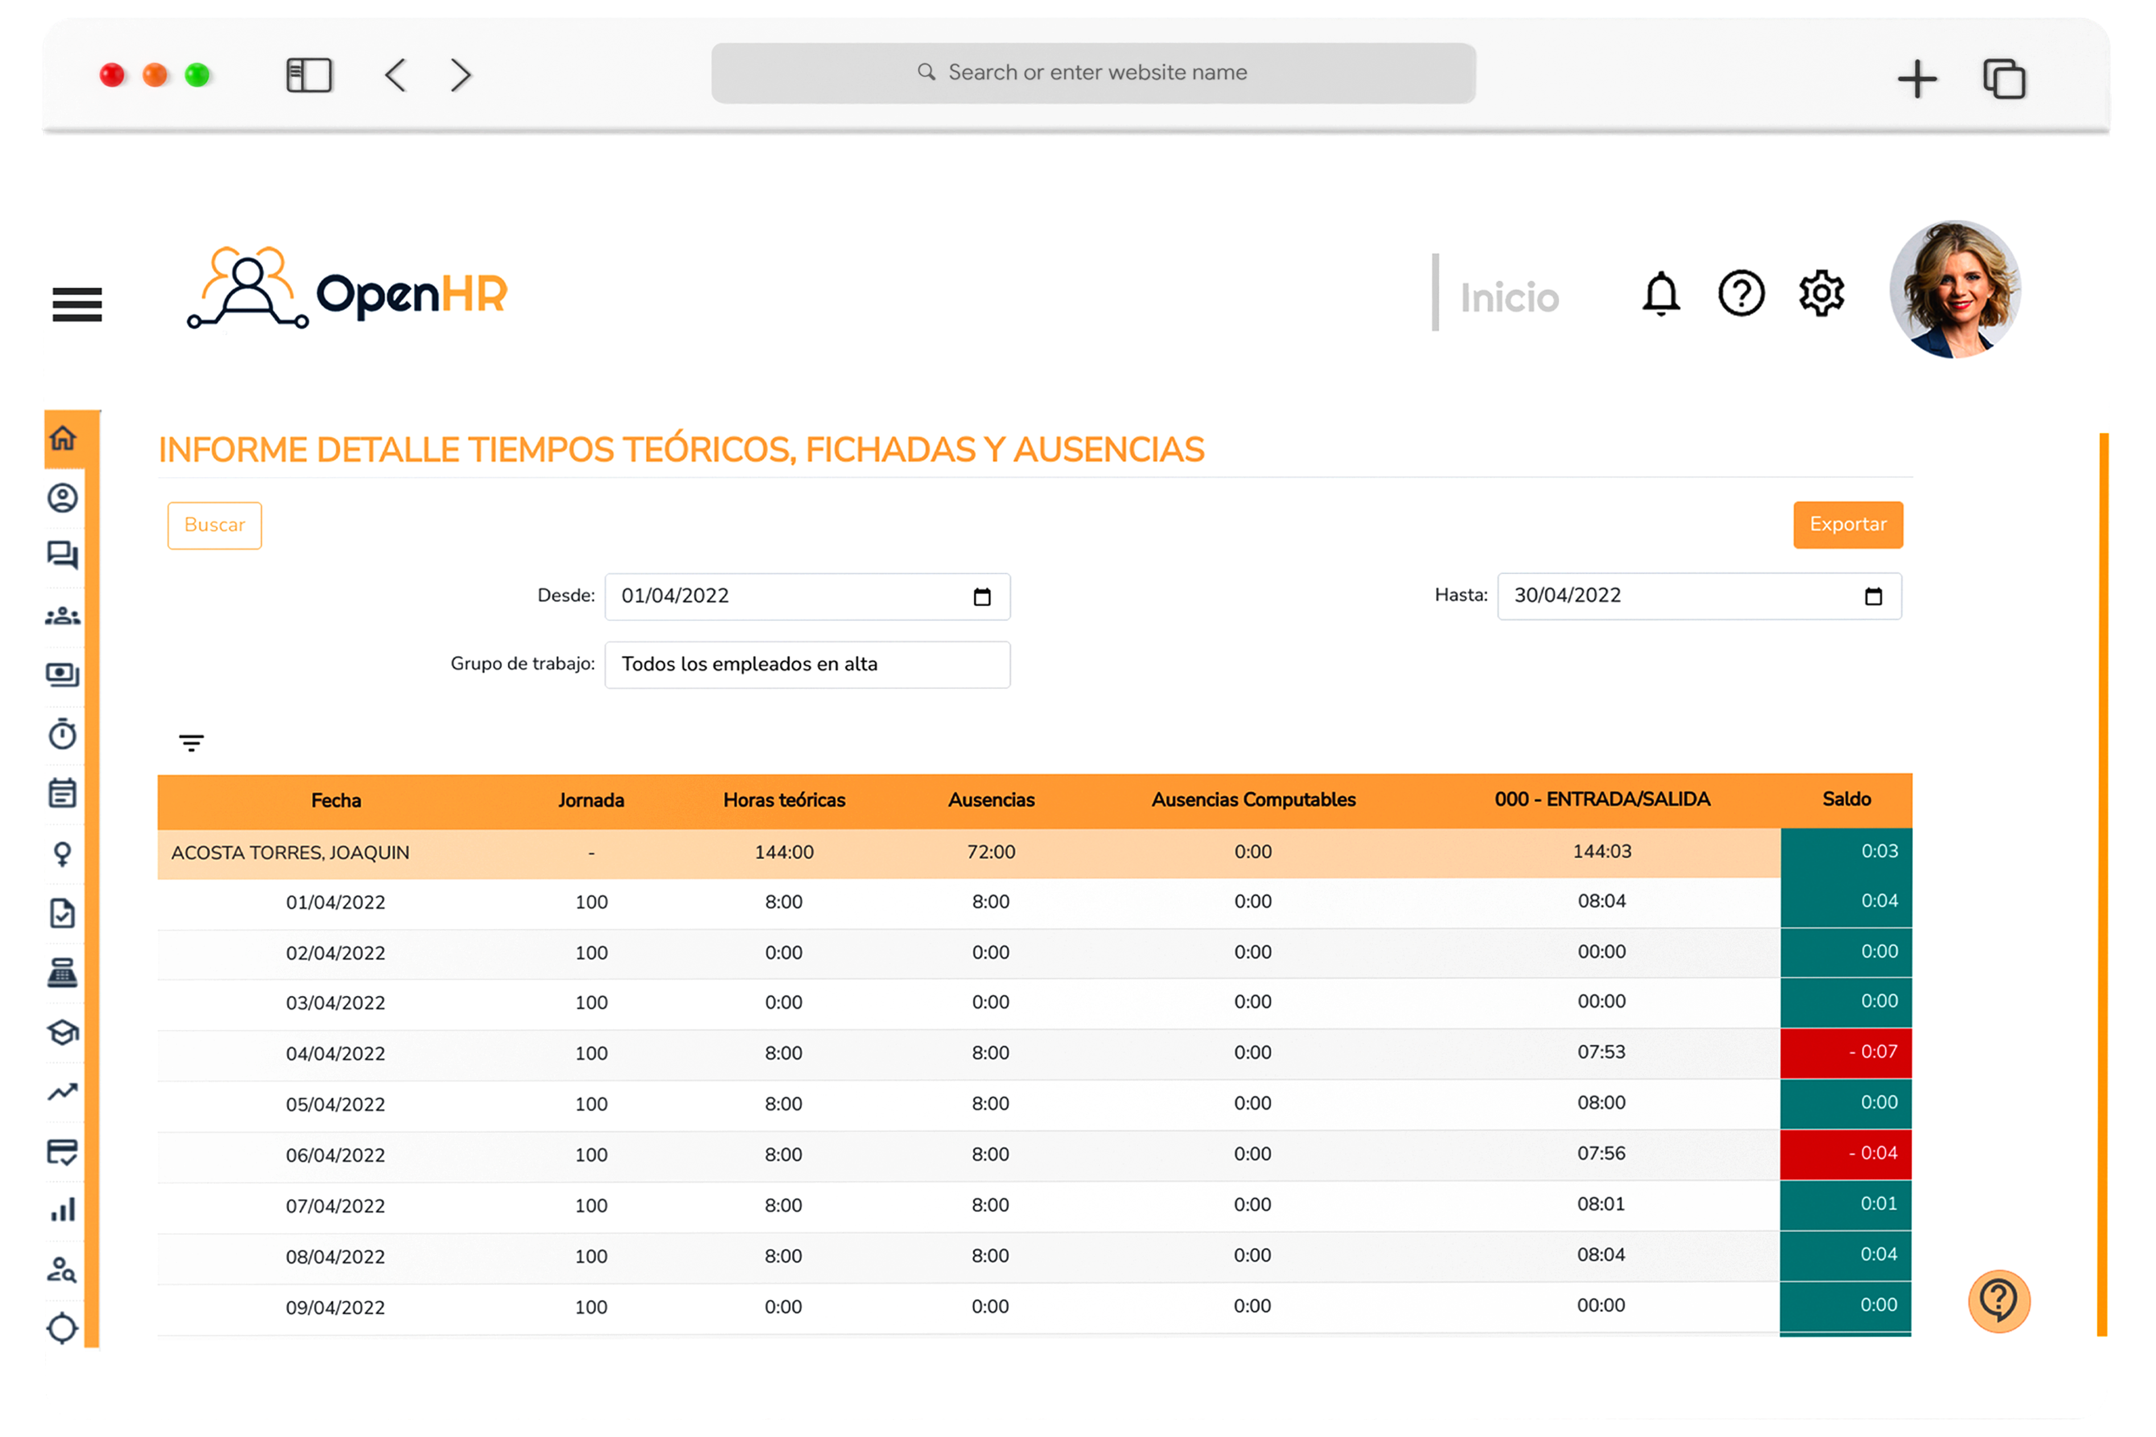The height and width of the screenshot is (1437, 2156).
Task: Open help question mark in header
Action: pyautogui.click(x=1741, y=294)
